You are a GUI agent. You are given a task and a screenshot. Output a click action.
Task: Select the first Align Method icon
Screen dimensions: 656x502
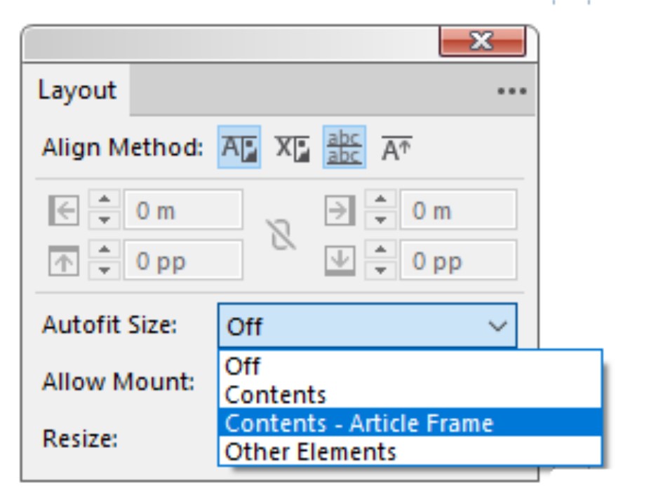(x=239, y=147)
